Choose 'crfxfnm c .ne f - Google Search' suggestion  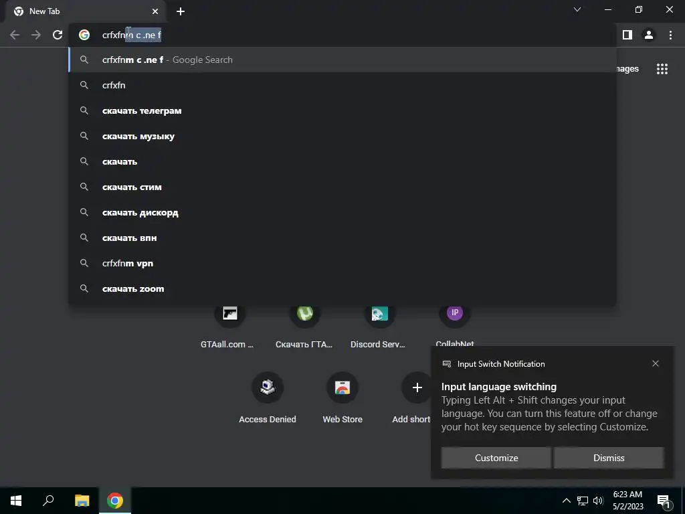[342, 60]
